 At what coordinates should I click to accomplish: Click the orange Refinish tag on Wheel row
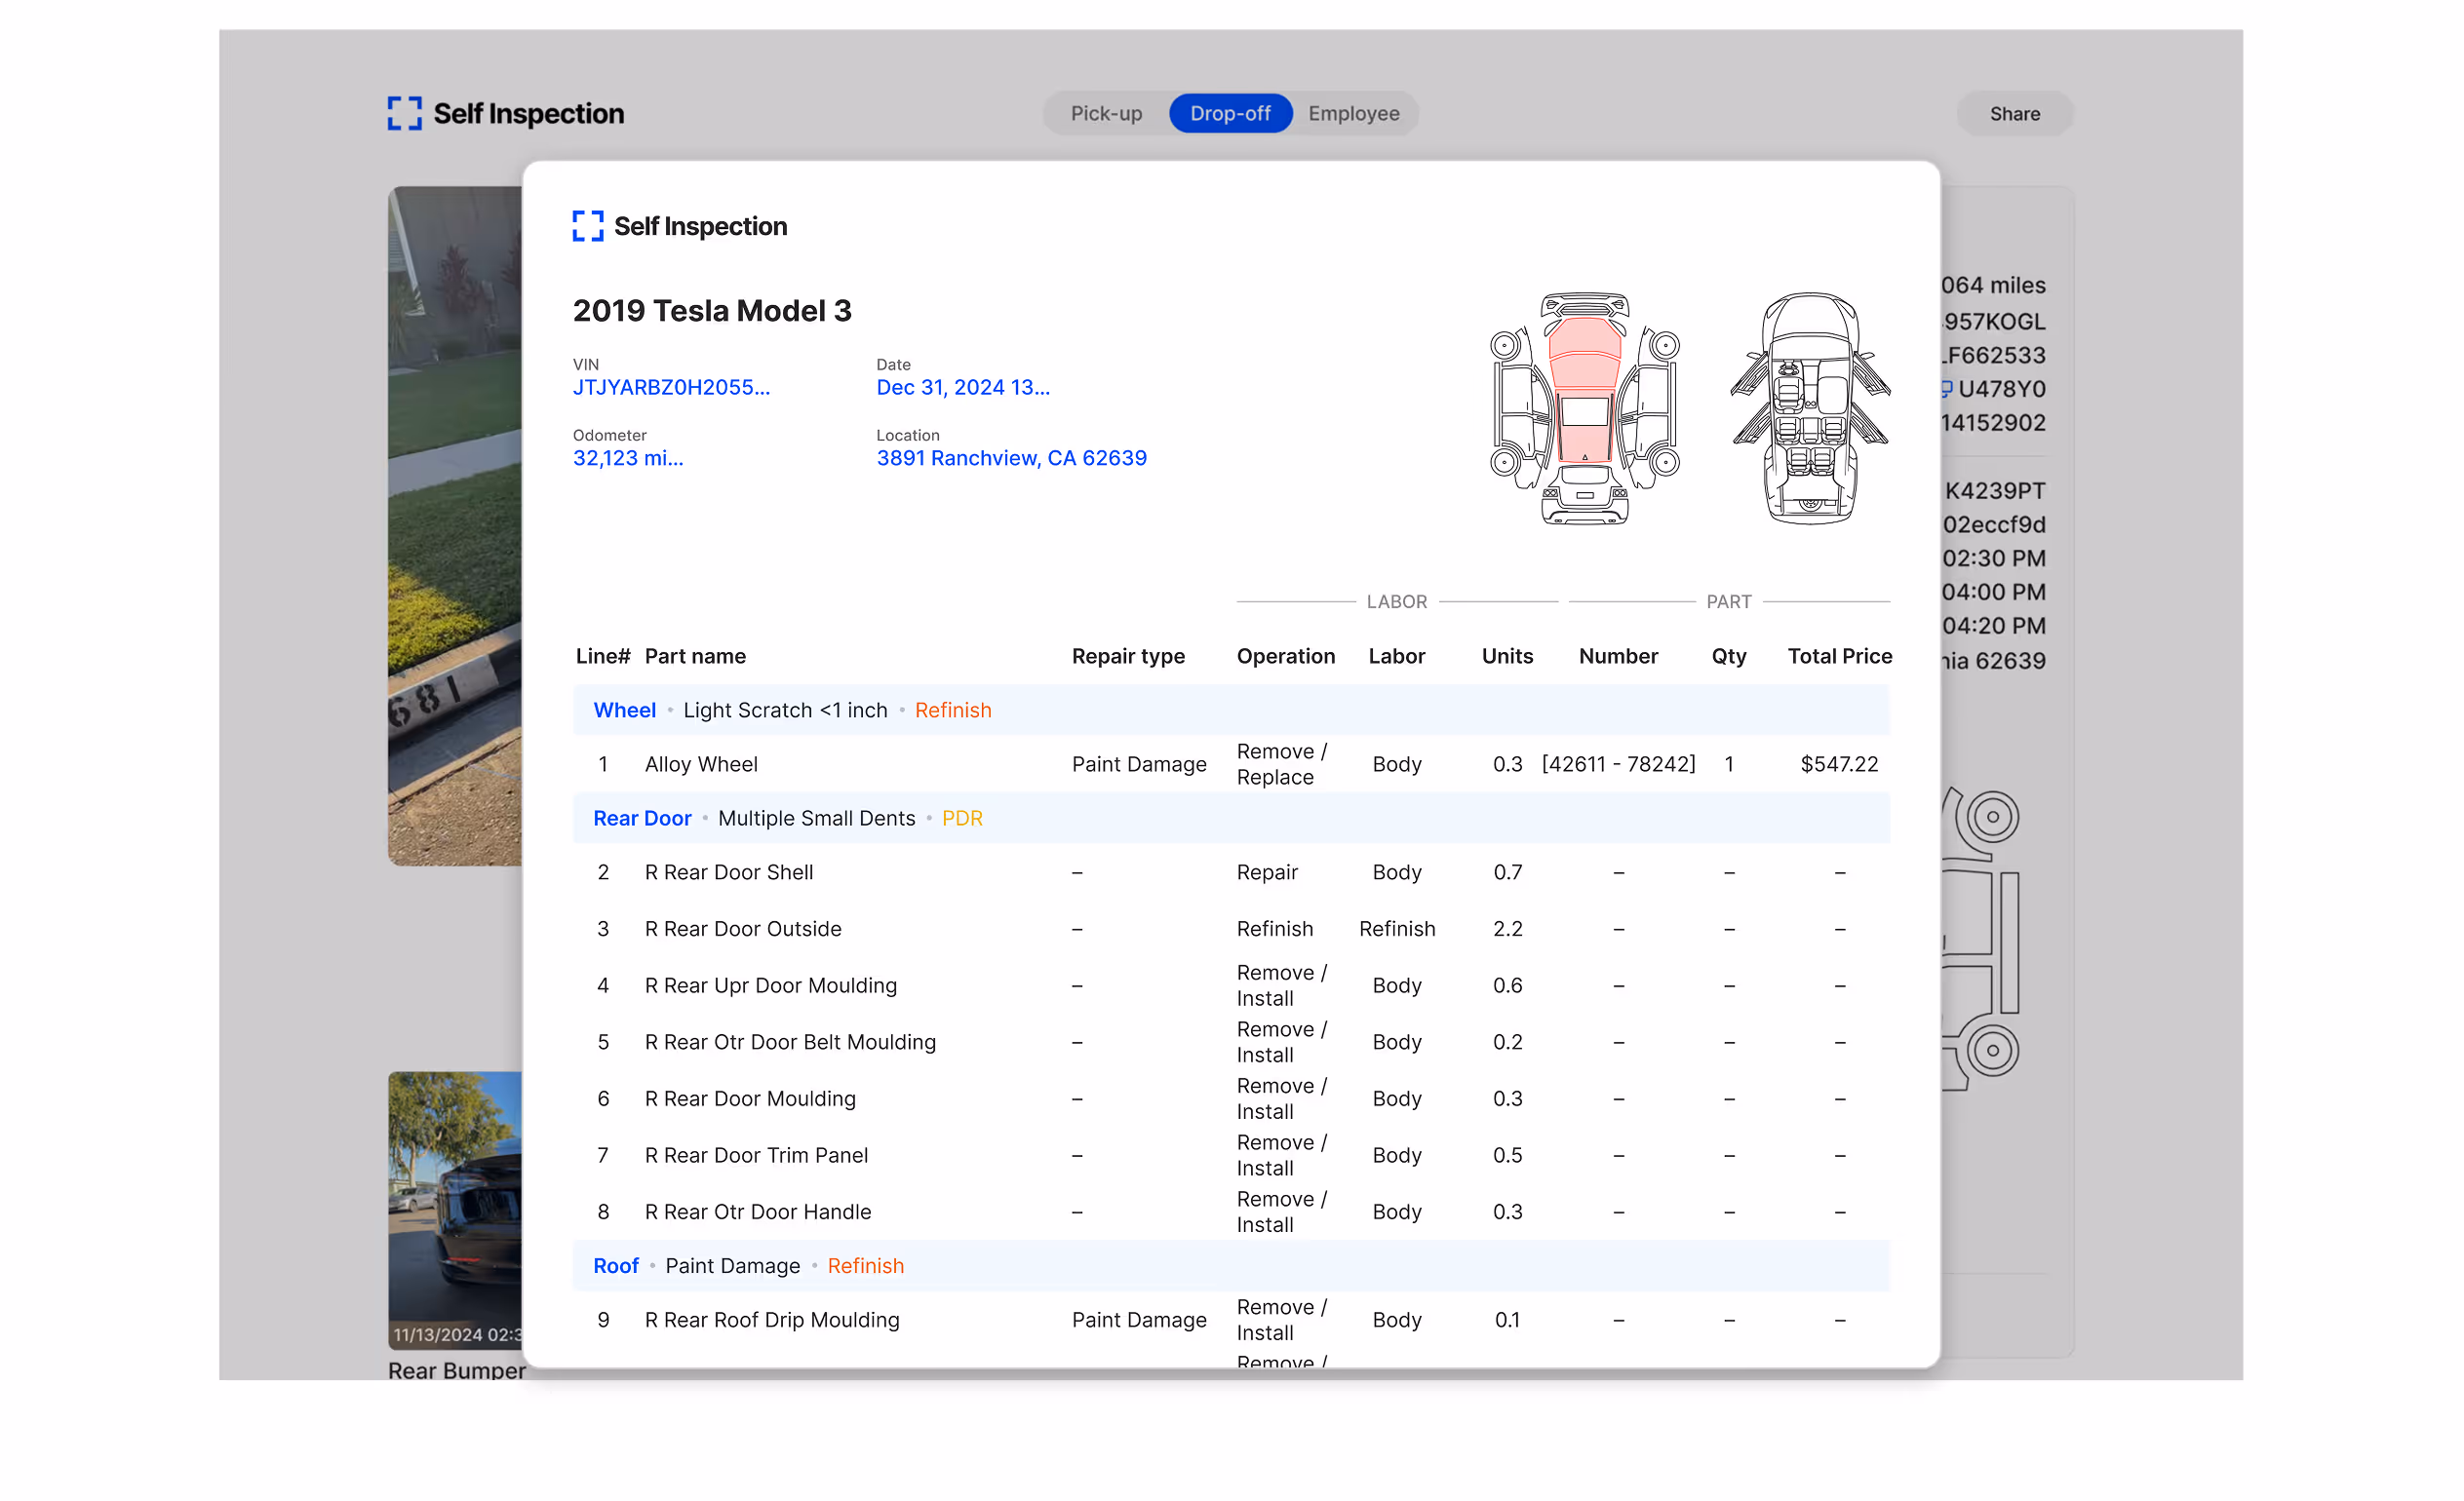pos(953,711)
